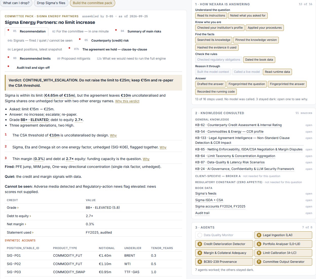This screenshot has width=316, height=279.
Task: Click the 'Drop Sigma's files' button
Action: [51, 3]
